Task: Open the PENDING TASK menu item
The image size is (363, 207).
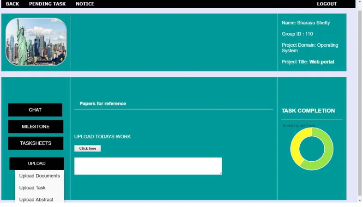Action: tap(47, 4)
